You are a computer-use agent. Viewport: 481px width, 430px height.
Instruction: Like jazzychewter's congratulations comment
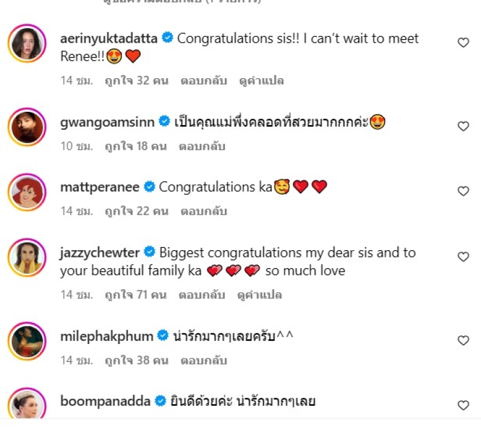[463, 257]
